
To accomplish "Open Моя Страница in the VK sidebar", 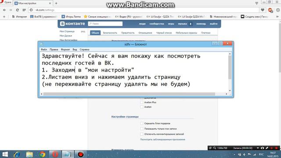I will point(67,31).
